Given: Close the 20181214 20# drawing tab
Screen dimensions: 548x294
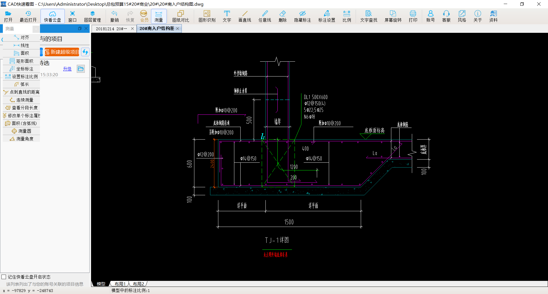Looking at the screenshot, I should [x=132, y=29].
